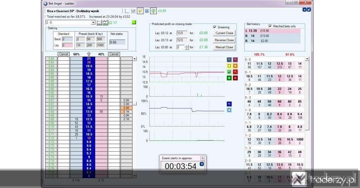
Task: Click the lay amount 55 at price 13.5
Action: pos(101,111)
